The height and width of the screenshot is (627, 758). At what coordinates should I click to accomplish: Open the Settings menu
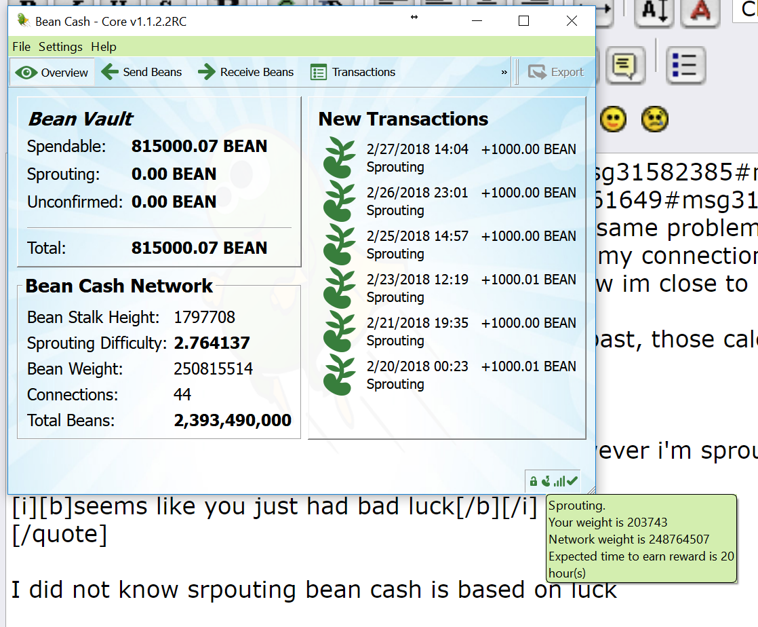click(60, 47)
